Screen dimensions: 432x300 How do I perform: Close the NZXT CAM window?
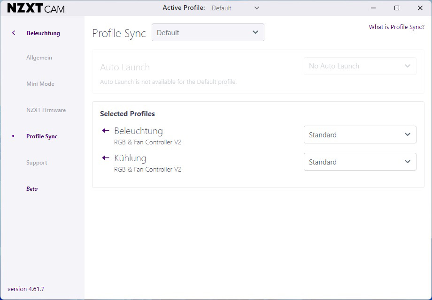(420, 8)
